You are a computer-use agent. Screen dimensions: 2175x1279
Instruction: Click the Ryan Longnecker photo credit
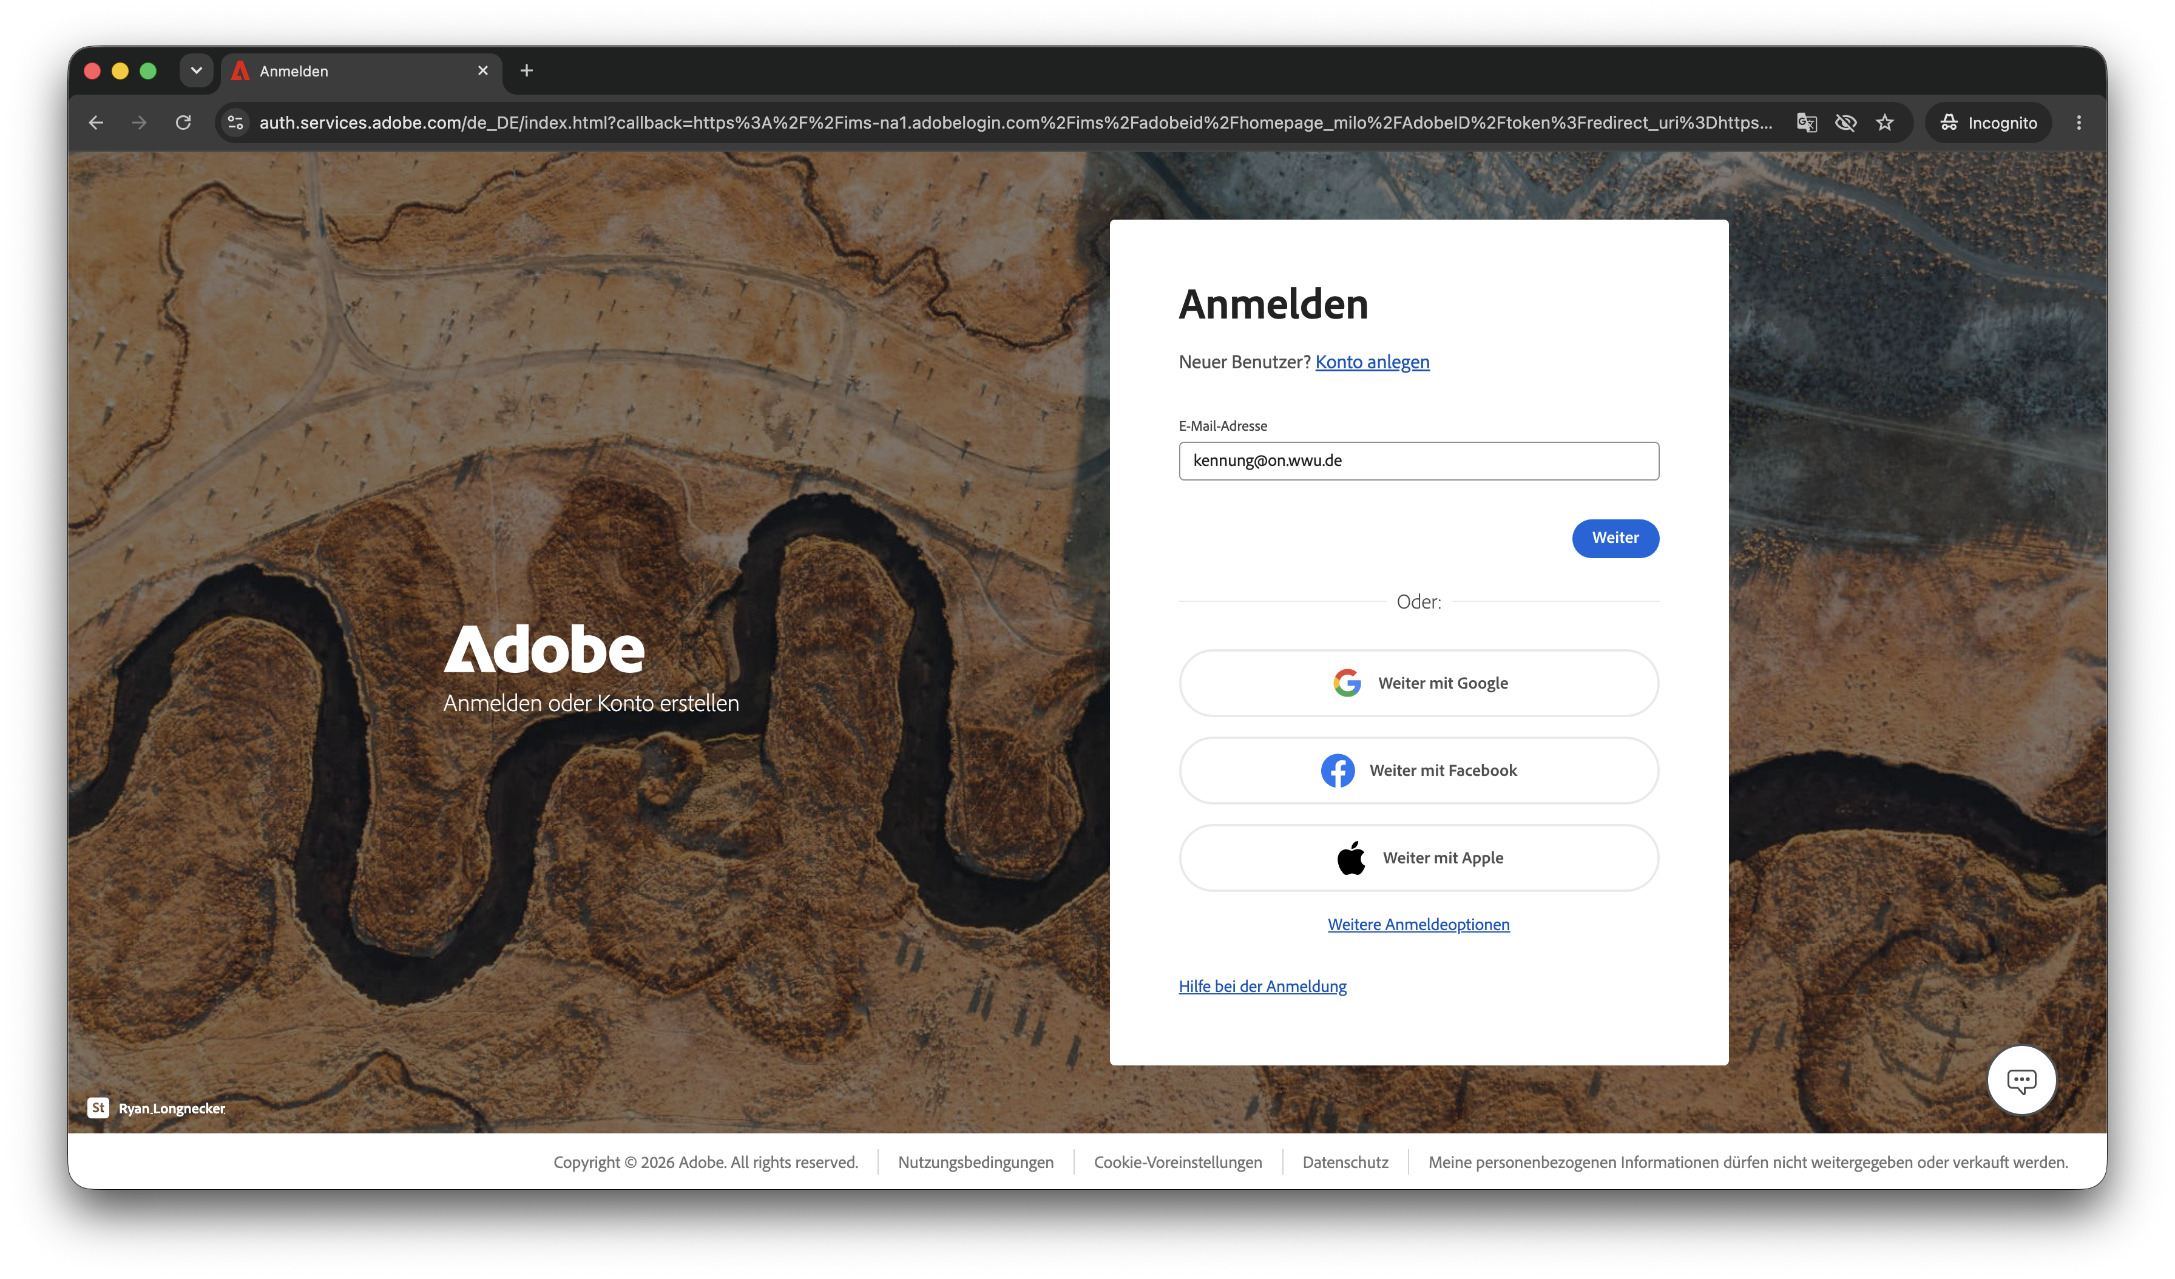pyautogui.click(x=172, y=1108)
